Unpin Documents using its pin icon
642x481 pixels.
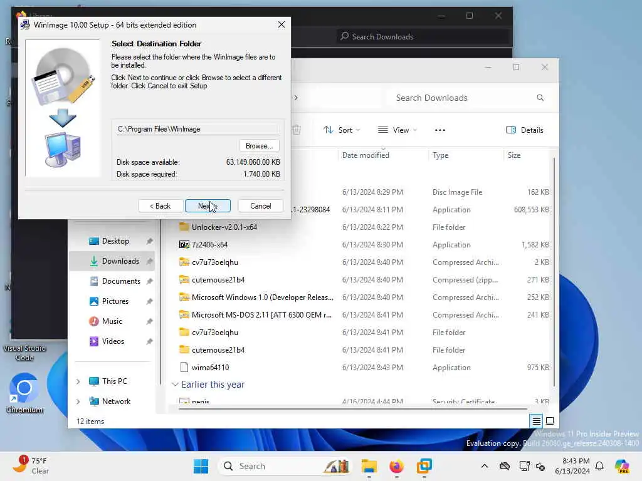149,281
